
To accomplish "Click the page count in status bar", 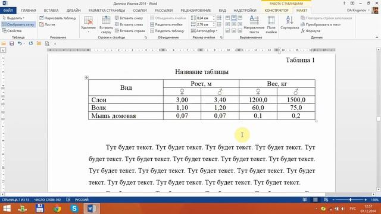I will point(15,200).
